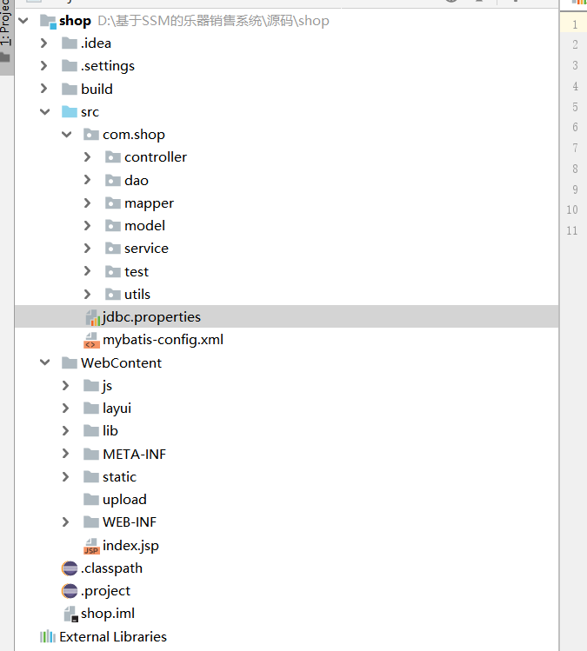
Task: Expand the controller package
Action: point(87,157)
